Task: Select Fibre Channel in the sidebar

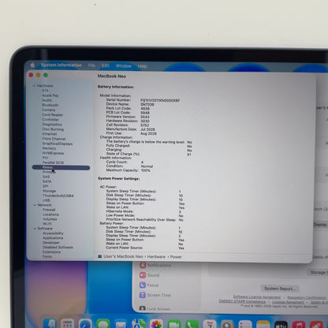Action: pos(54,139)
